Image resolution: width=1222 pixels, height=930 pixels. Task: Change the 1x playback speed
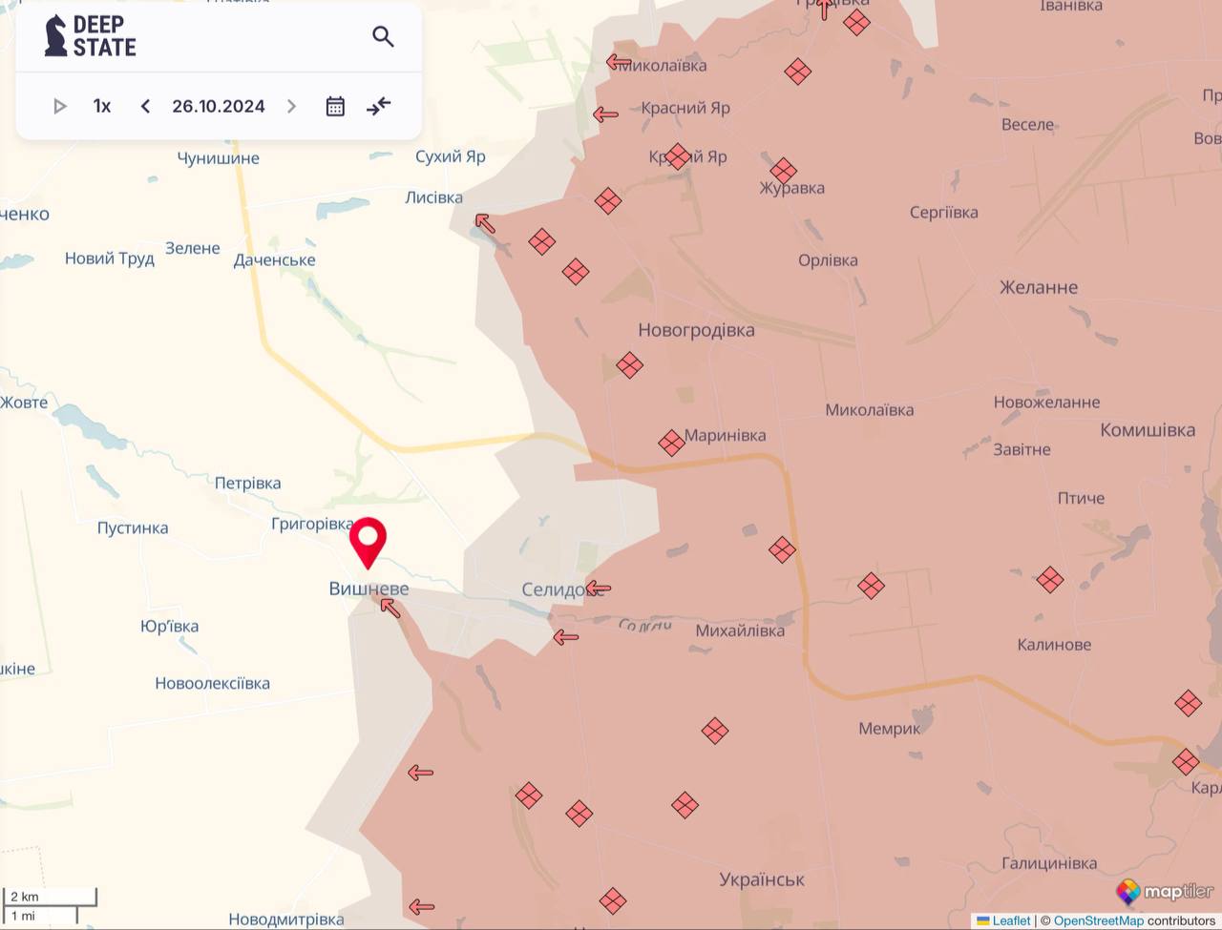click(102, 106)
